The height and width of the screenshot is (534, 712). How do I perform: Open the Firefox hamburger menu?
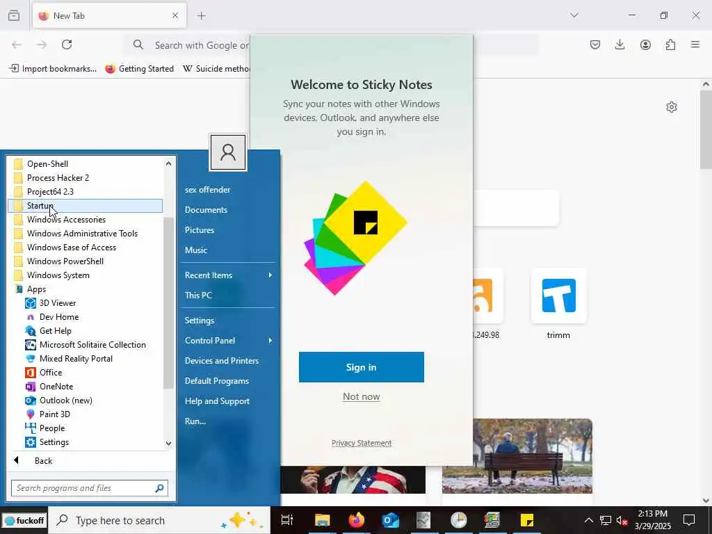point(695,44)
